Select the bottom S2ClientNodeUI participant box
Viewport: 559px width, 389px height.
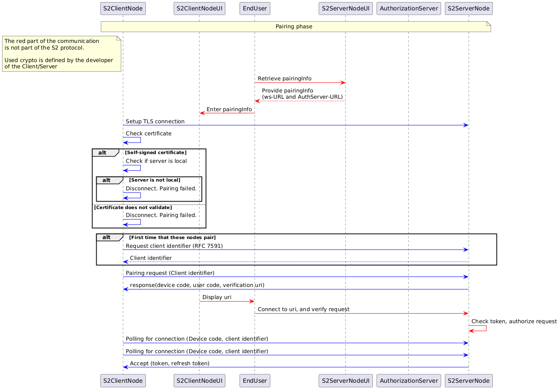[x=199, y=380]
